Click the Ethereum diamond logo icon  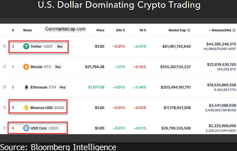[x=26, y=87]
